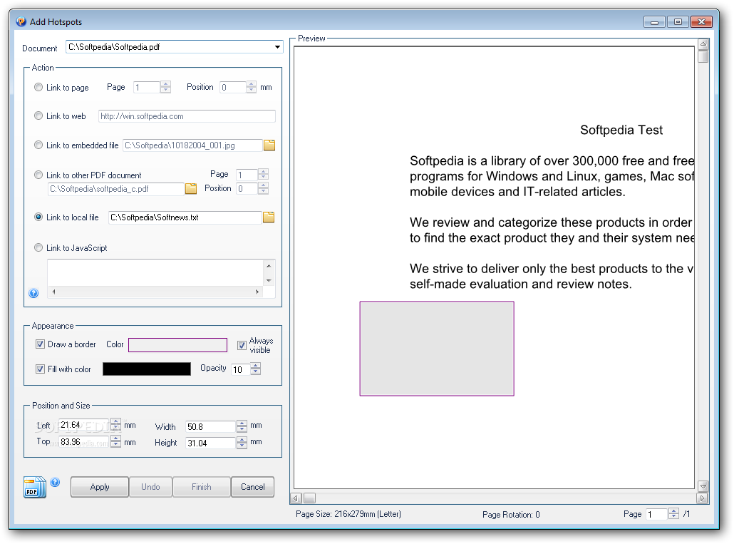This screenshot has height=544, width=734.
Task: Click the Cancel button
Action: (x=253, y=487)
